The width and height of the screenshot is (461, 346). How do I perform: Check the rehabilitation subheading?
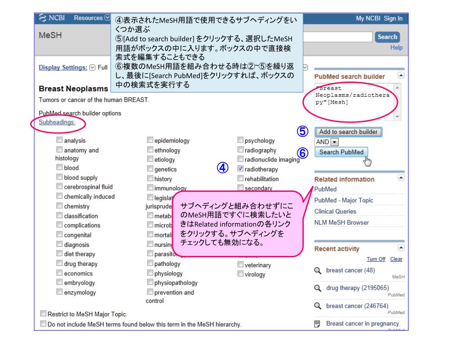coord(240,178)
